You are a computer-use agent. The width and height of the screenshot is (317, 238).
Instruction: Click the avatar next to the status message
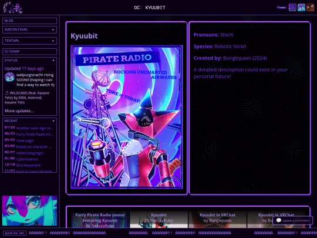(9, 78)
